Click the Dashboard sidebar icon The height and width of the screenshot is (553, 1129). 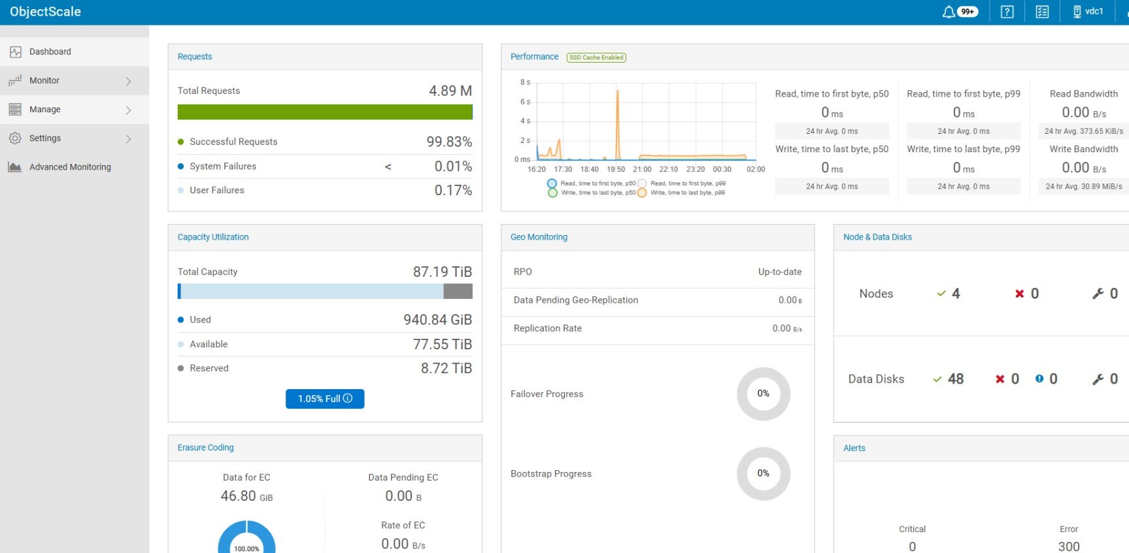click(15, 52)
